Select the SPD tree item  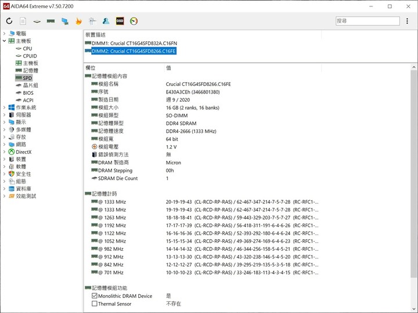tap(27, 78)
